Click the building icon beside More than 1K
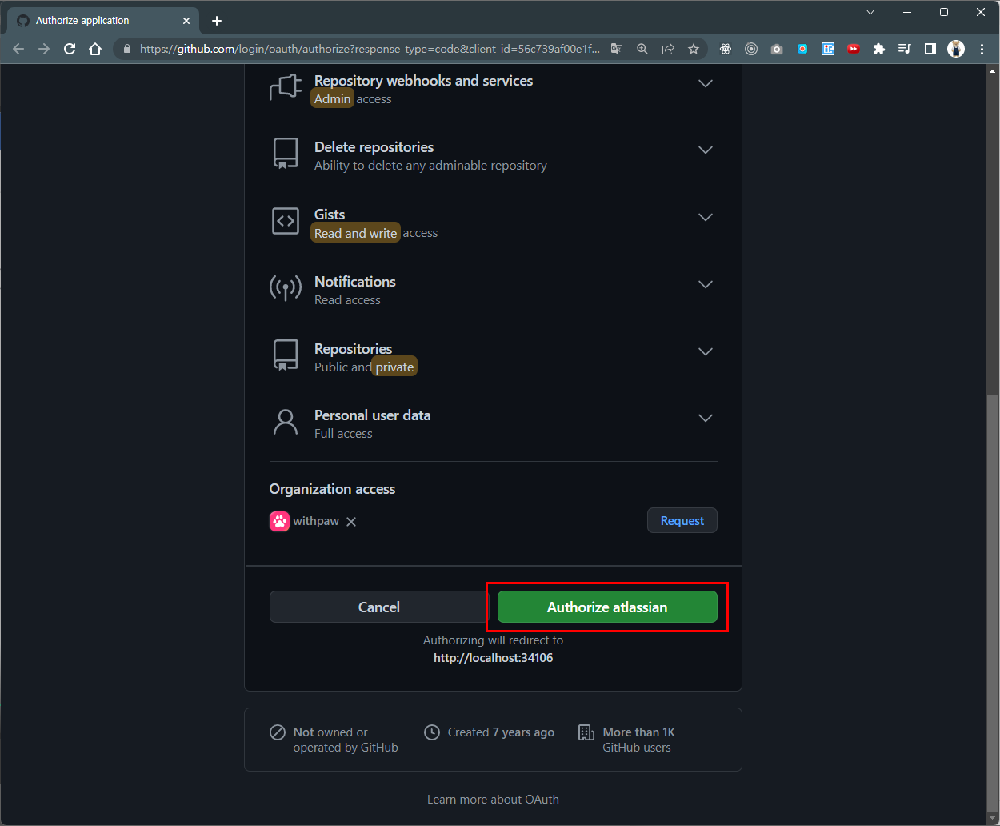The width and height of the screenshot is (1000, 826). [x=586, y=732]
